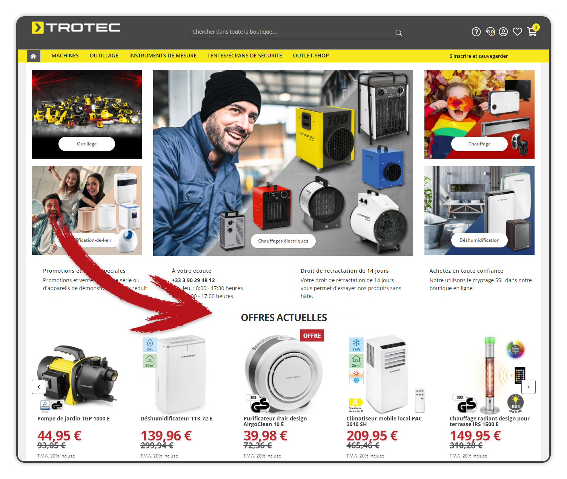Click the home icon in yellow navigation bar
Viewport: 567px width, 479px height.
[x=34, y=56]
